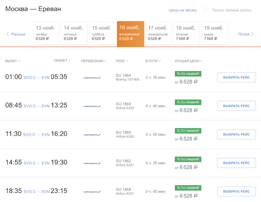This screenshot has height=202, width=261.
Task: Sort by departure time column
Action: [13, 61]
